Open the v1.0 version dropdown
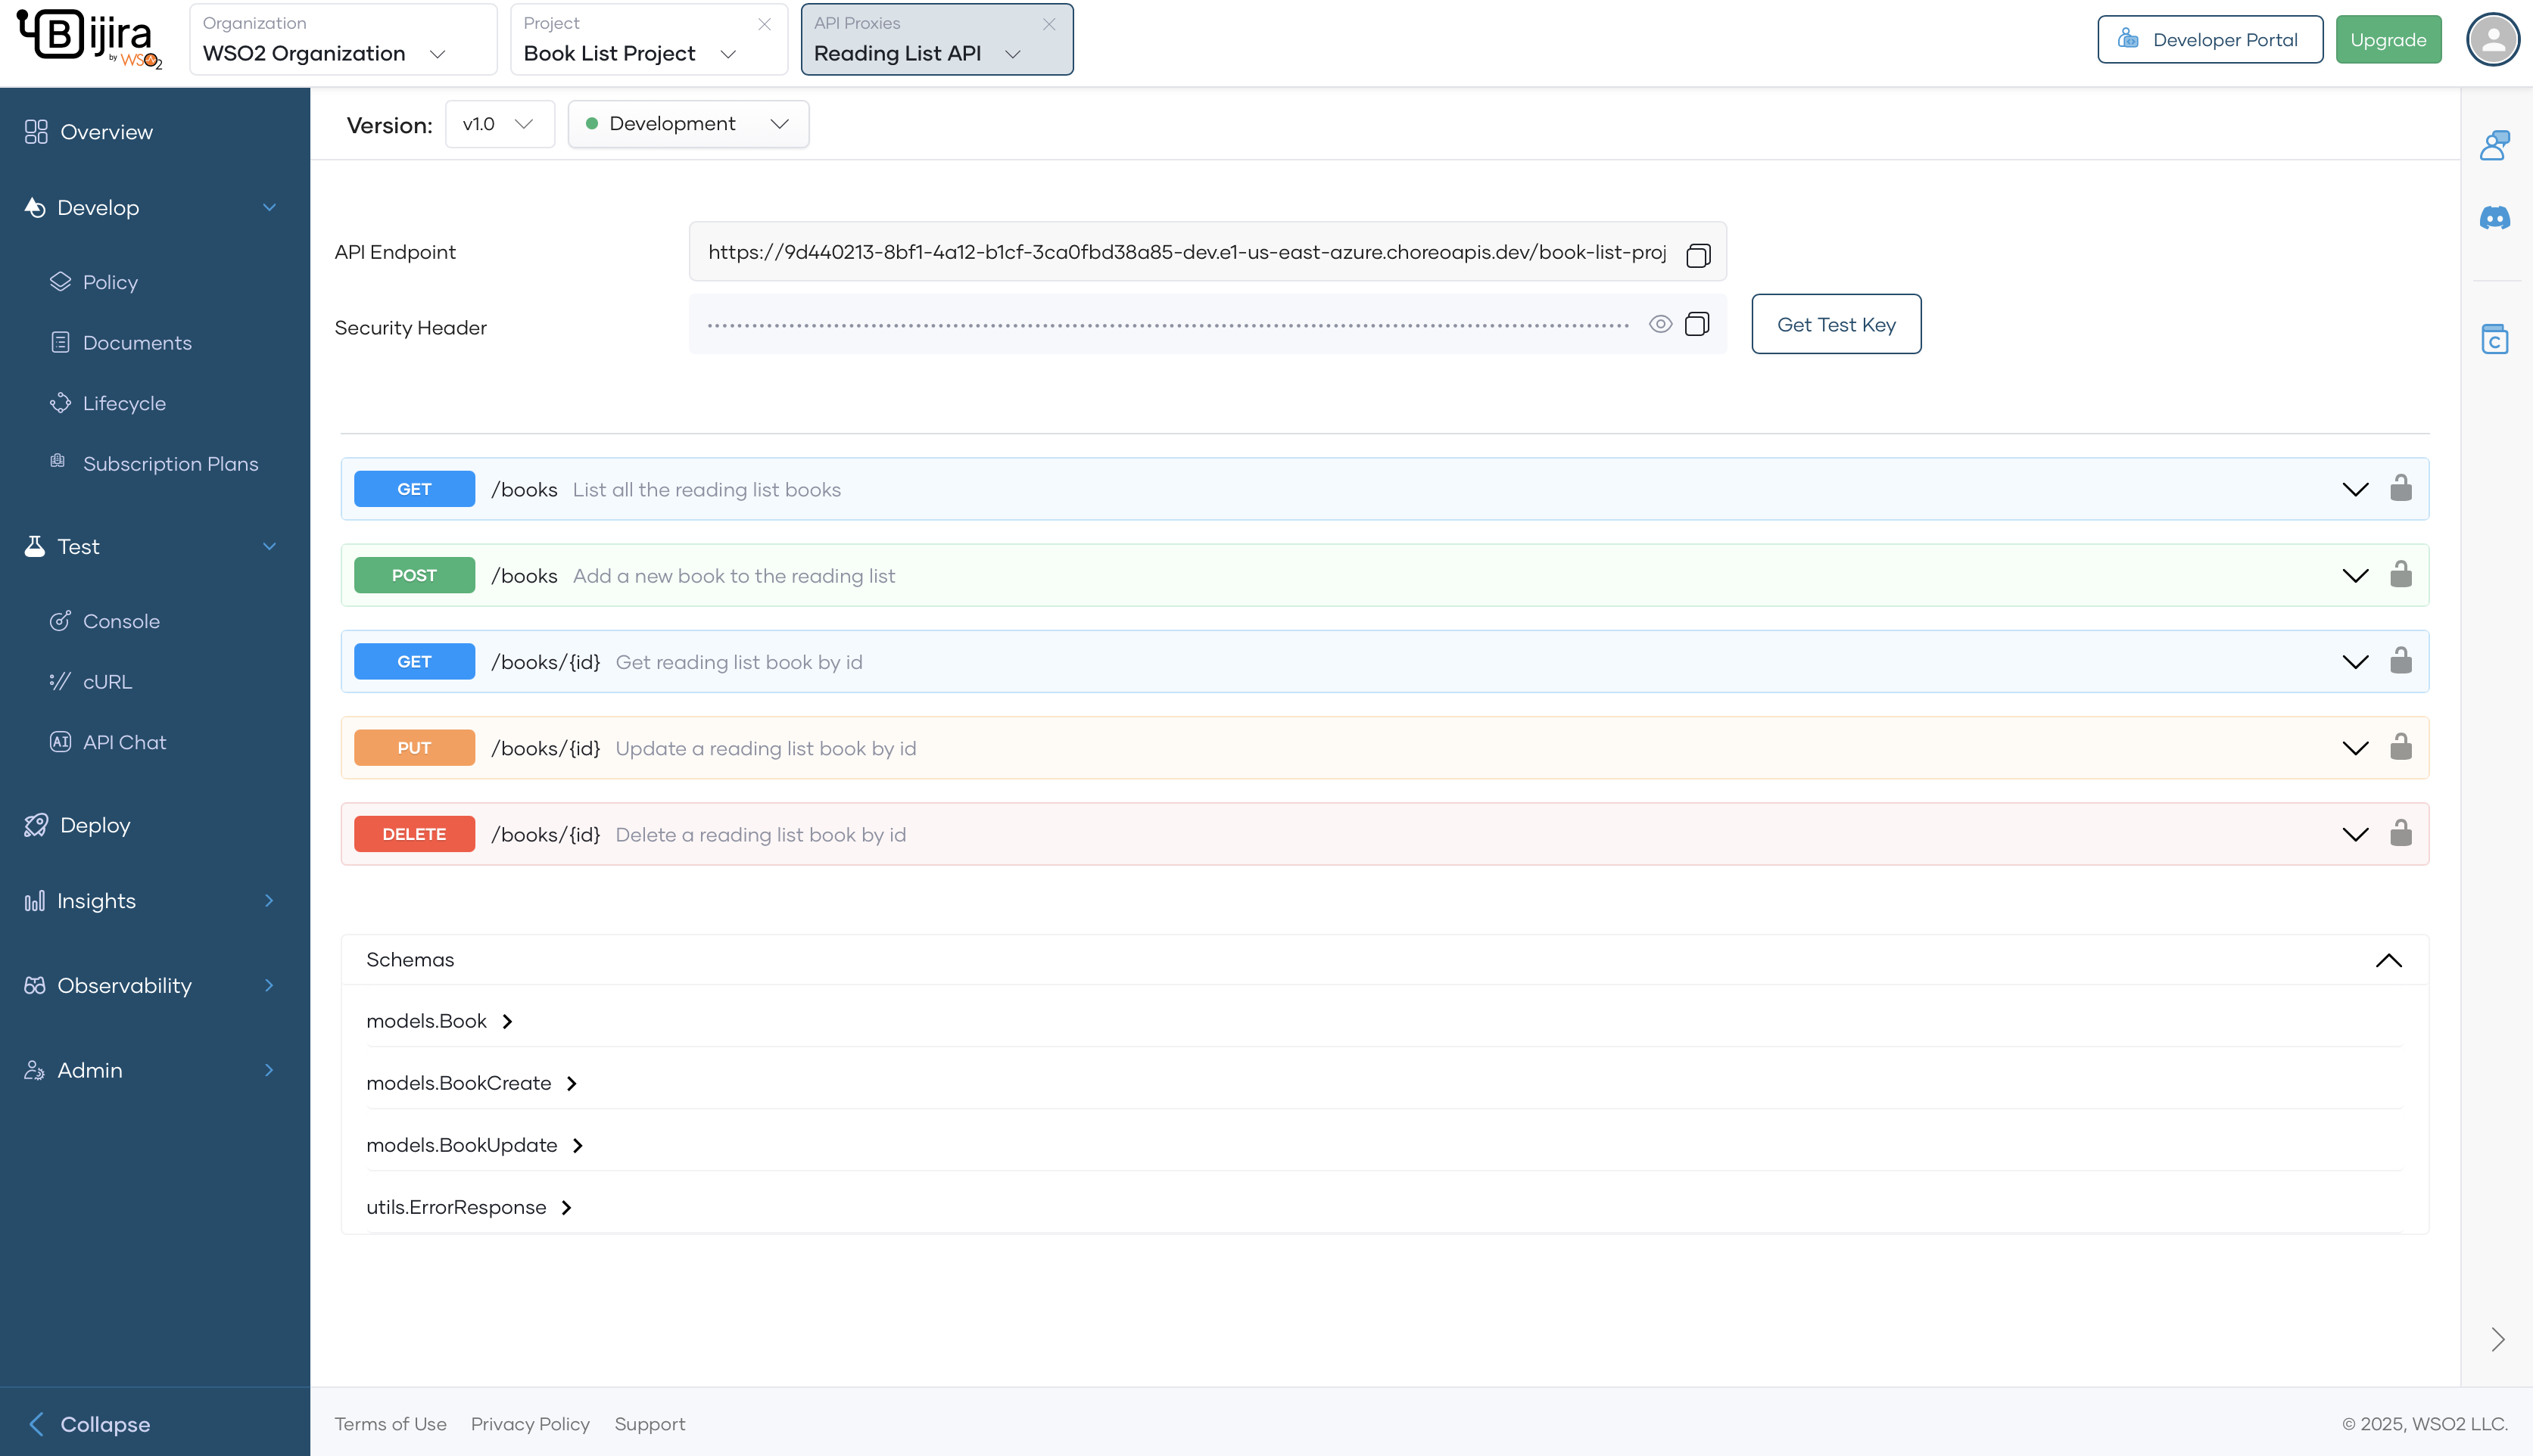 (498, 124)
